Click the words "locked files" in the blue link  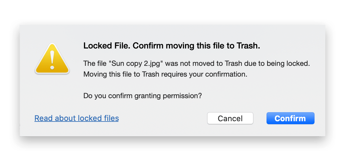(x=98, y=118)
